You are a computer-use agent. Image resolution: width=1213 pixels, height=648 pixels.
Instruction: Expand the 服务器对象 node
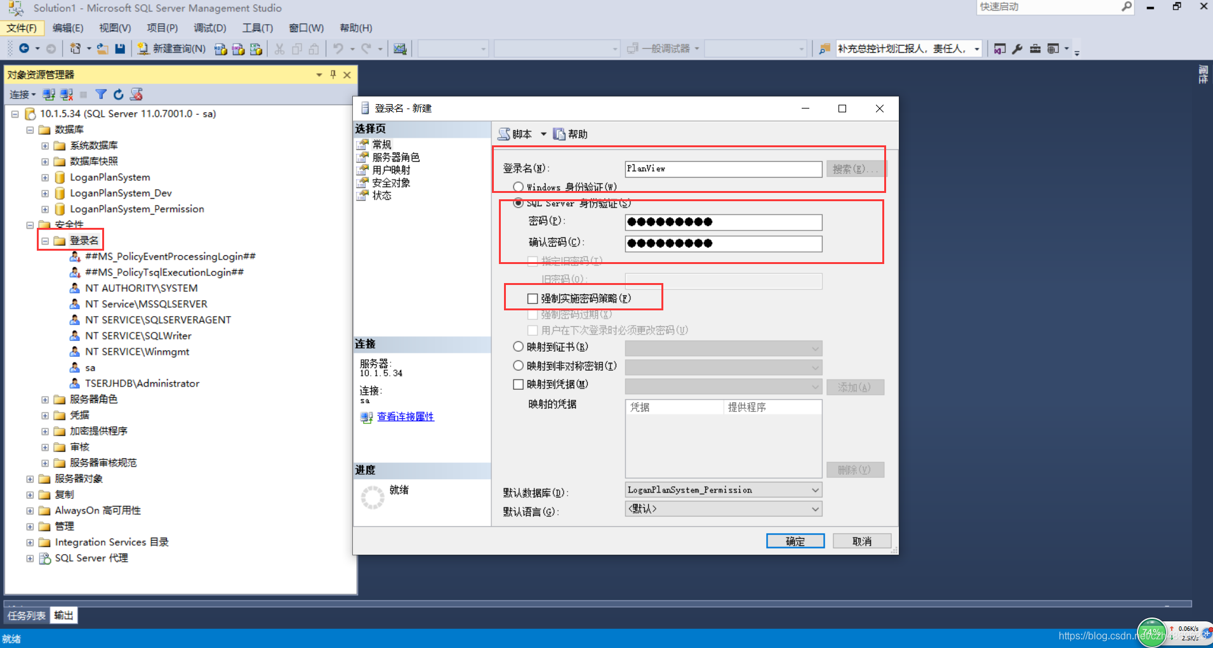(x=30, y=479)
